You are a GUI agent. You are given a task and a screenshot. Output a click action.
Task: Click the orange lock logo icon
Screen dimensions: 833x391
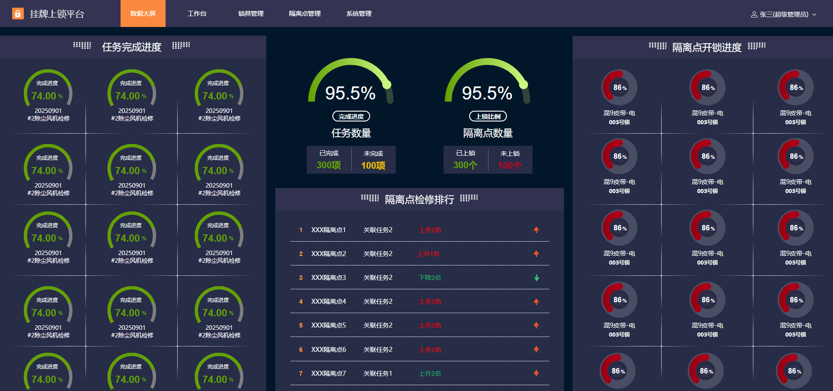pos(18,13)
